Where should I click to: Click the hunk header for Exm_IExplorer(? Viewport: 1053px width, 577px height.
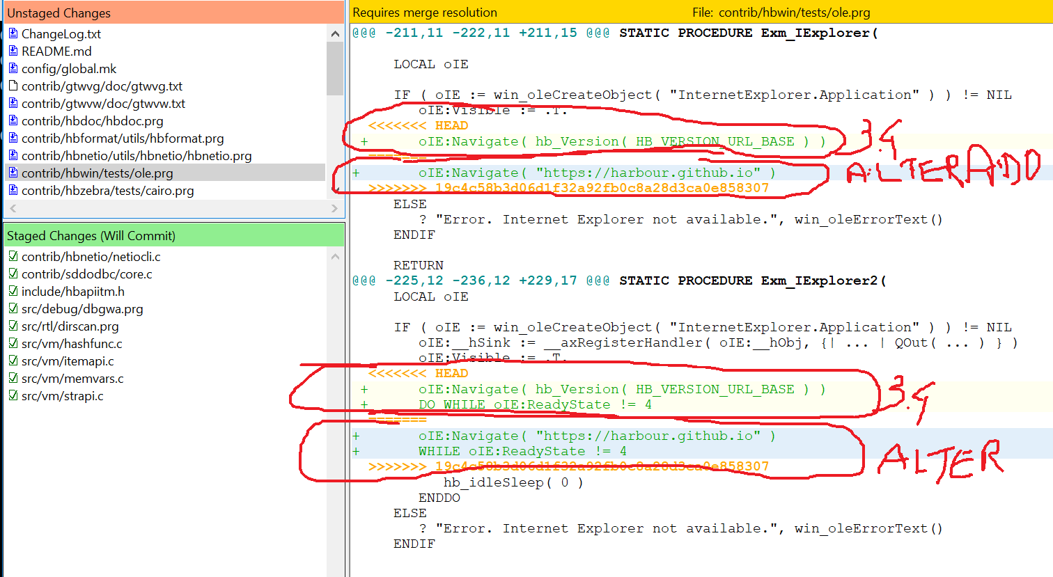click(615, 33)
